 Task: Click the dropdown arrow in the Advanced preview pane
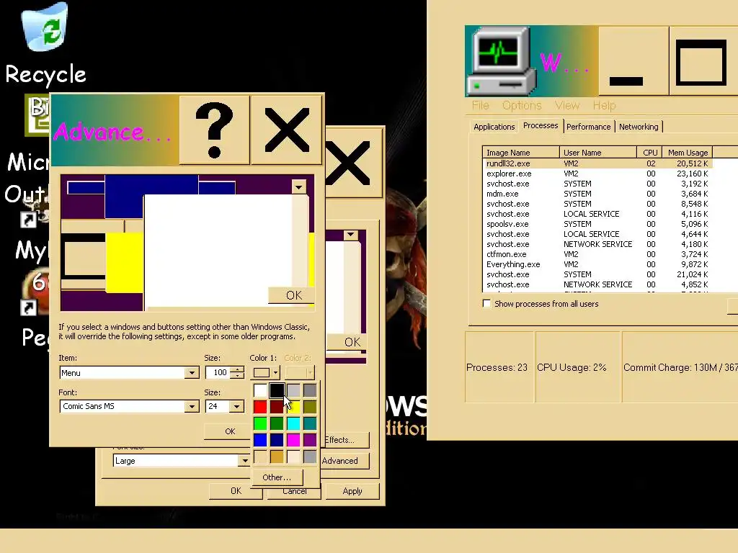[x=298, y=187]
